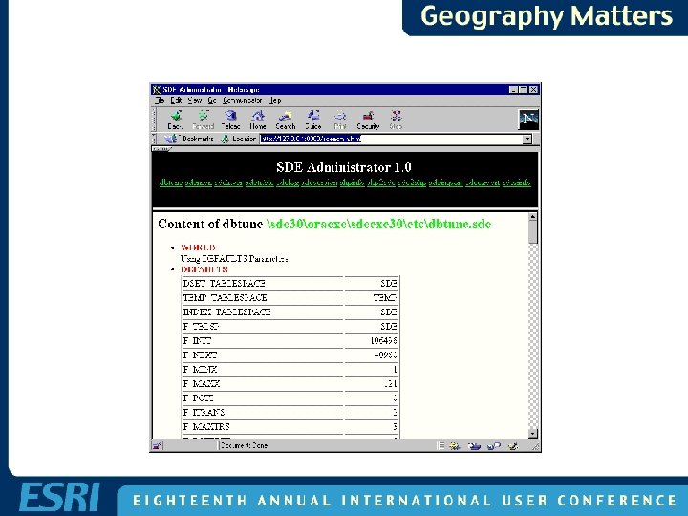Open Mailbox from the component bar

(x=474, y=446)
